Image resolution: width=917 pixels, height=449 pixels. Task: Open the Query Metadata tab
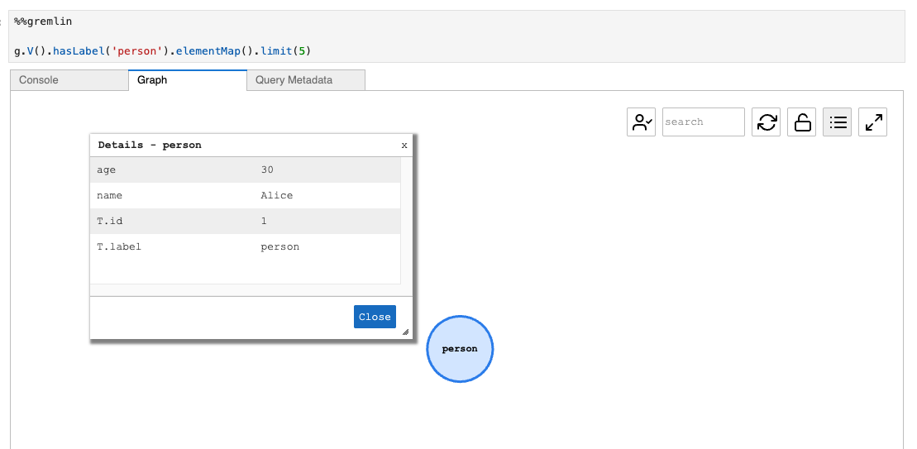pos(306,80)
